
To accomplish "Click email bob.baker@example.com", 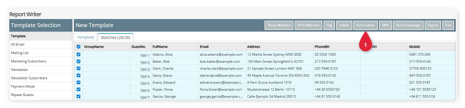I will (220, 62).
